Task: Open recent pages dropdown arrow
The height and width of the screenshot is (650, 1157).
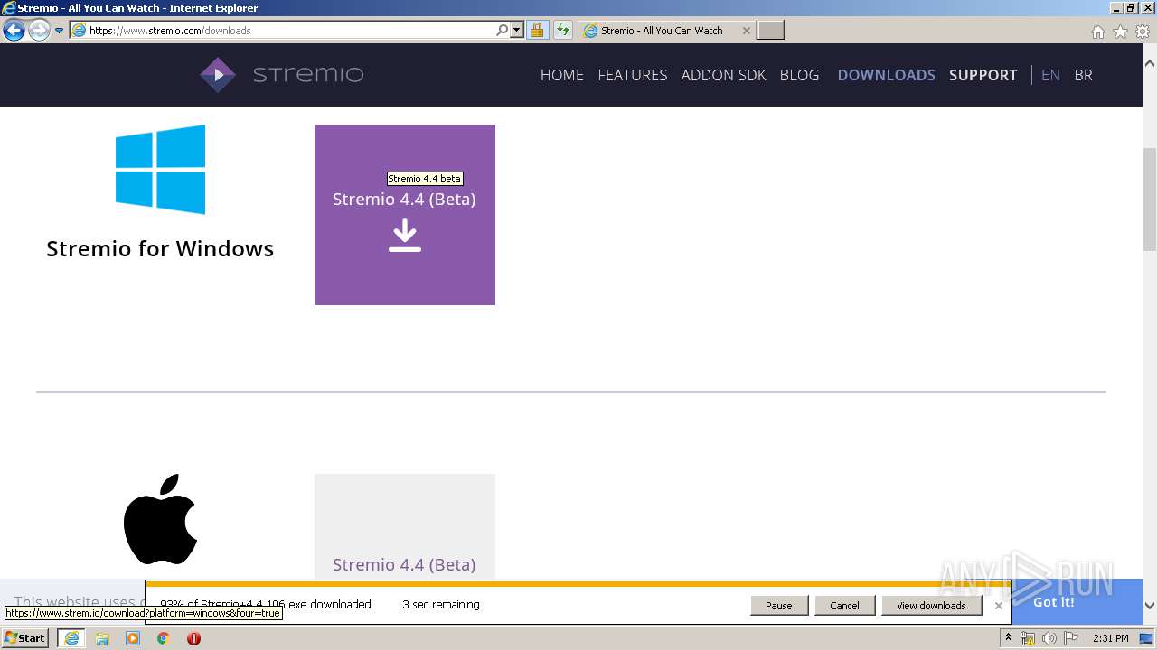Action: 60,31
